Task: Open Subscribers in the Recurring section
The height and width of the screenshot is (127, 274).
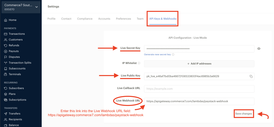Action: click(16, 88)
